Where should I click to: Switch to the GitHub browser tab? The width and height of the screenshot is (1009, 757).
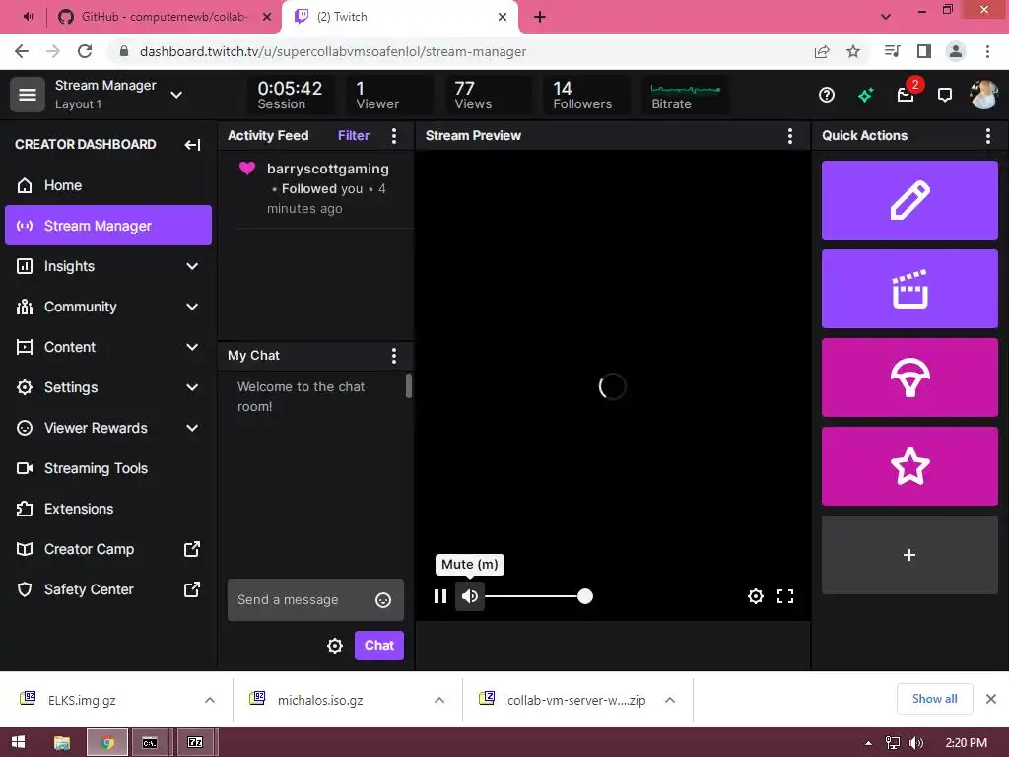click(x=164, y=17)
